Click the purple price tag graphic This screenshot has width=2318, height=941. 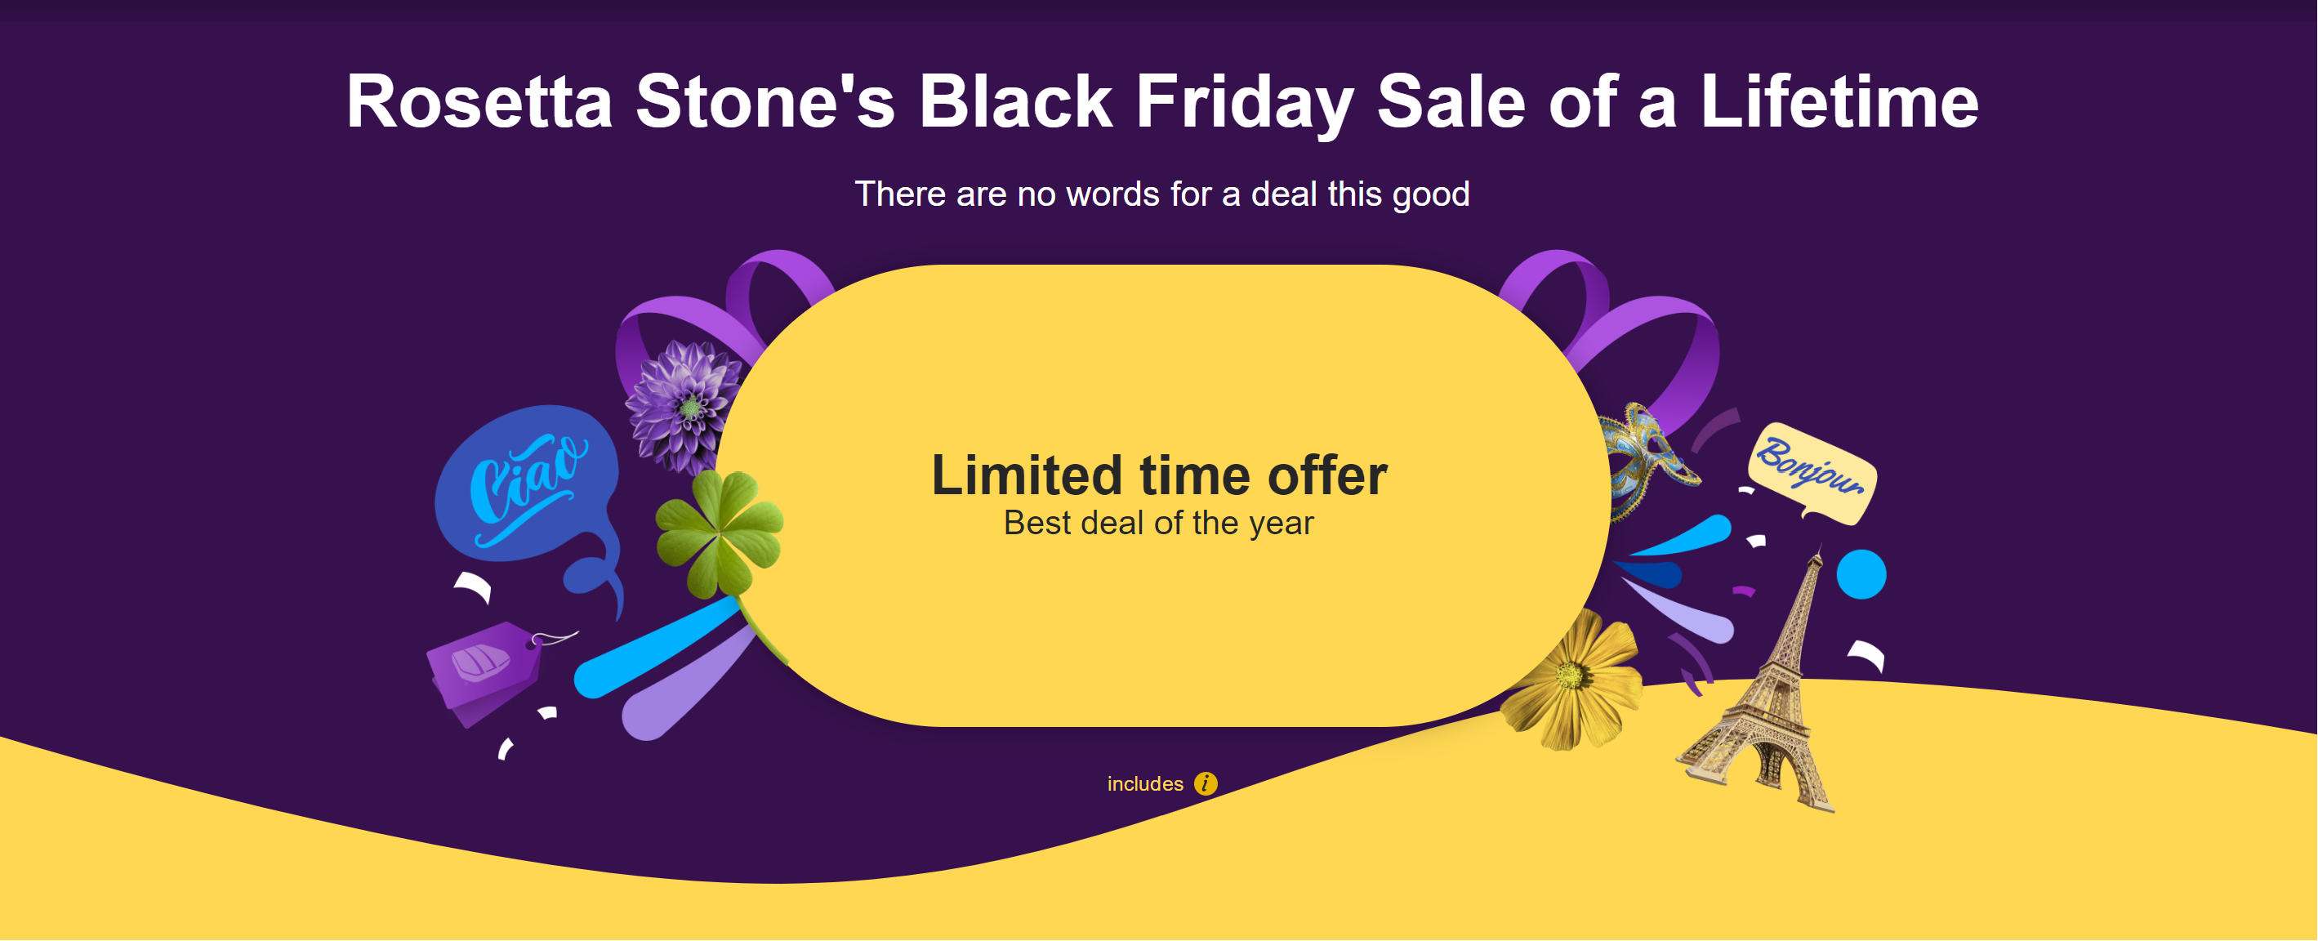[x=484, y=670]
